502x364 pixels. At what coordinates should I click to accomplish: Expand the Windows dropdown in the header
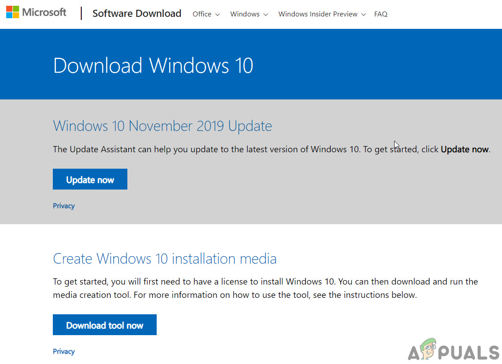(249, 14)
